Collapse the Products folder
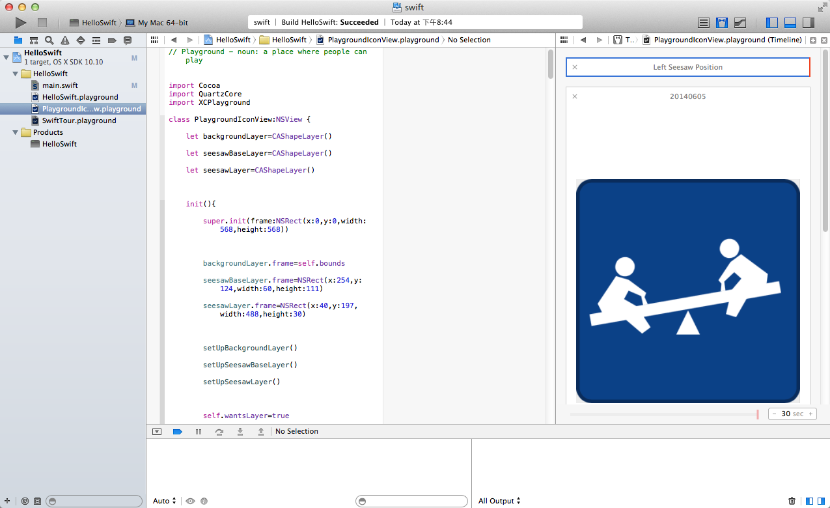This screenshot has height=508, width=830. [16, 132]
